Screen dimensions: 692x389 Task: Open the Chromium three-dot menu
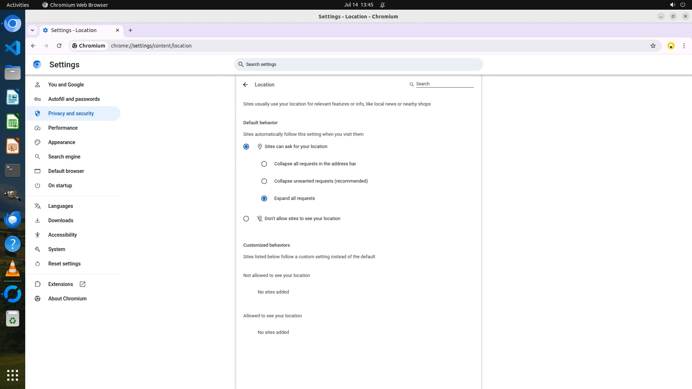pyautogui.click(x=684, y=46)
